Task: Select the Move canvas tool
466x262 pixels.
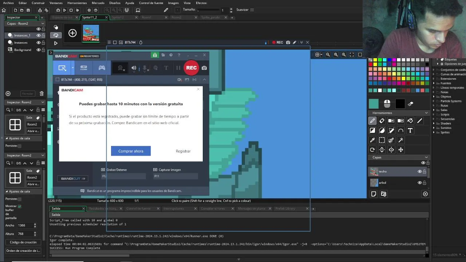Action: click(401, 150)
